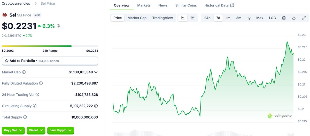
Task: Click the price chart peak near $0.2275
Action: [x=287, y=41]
